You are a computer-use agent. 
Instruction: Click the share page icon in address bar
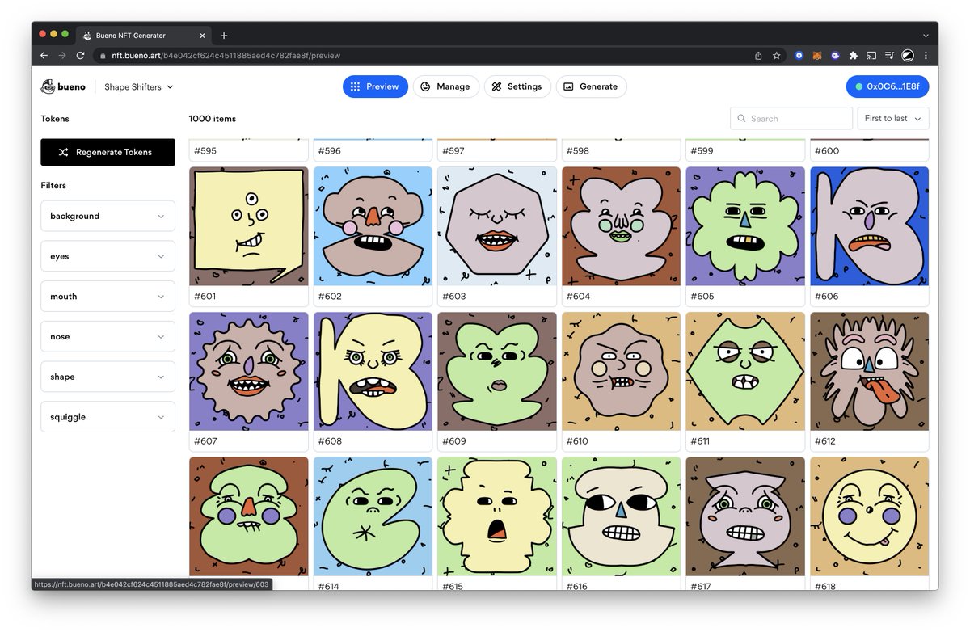(x=758, y=56)
